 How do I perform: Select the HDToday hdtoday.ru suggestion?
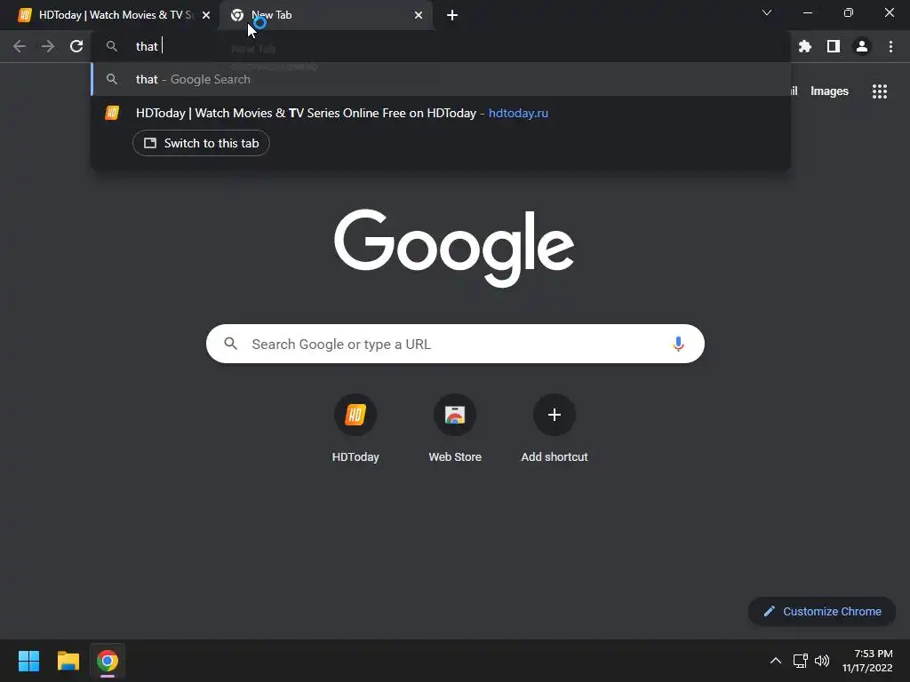(441, 113)
